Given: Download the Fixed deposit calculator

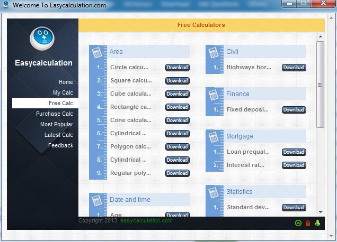Looking at the screenshot, I should click(x=294, y=110).
